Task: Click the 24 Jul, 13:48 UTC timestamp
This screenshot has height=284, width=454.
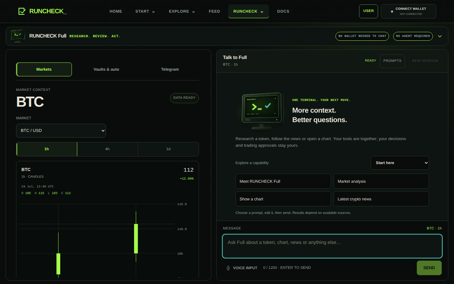Action: (38, 186)
